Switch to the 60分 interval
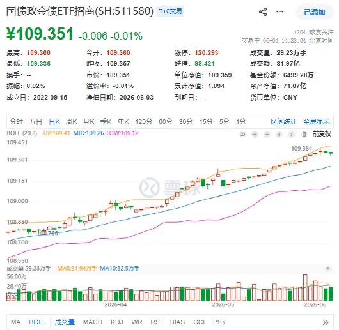339x330 pixels. coord(166,122)
